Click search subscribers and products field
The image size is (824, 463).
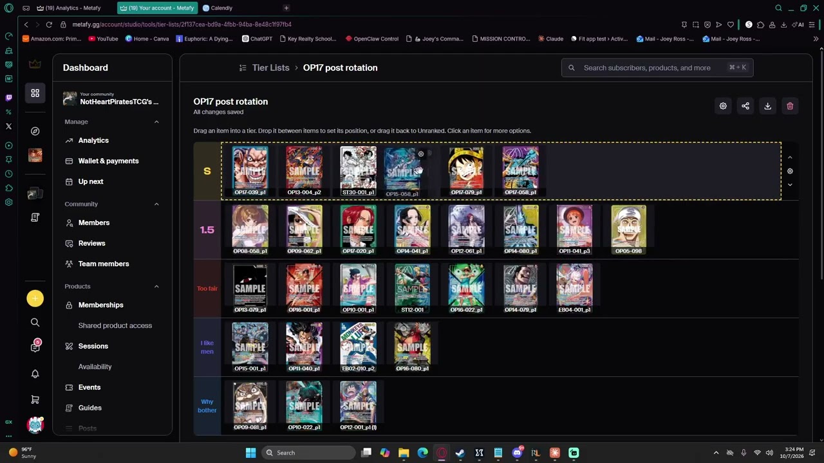tap(657, 68)
